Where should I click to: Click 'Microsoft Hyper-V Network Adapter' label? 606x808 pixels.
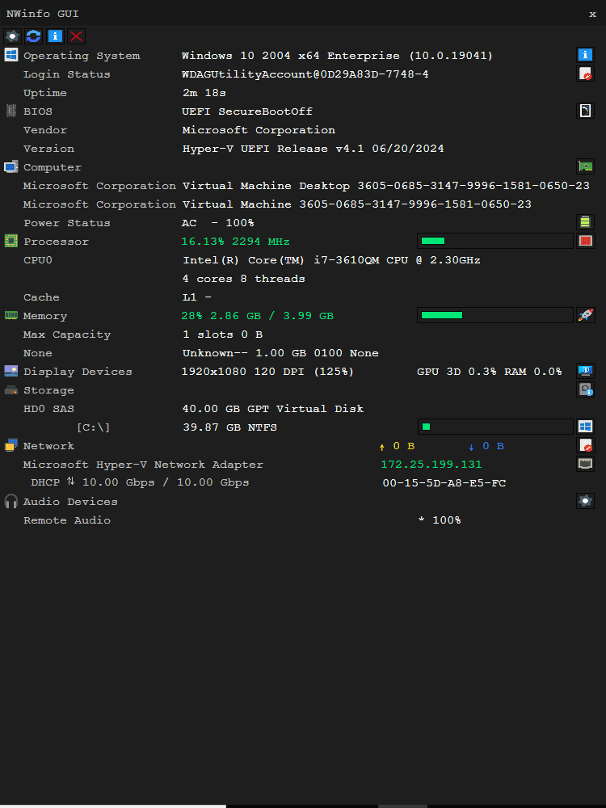[x=143, y=465]
